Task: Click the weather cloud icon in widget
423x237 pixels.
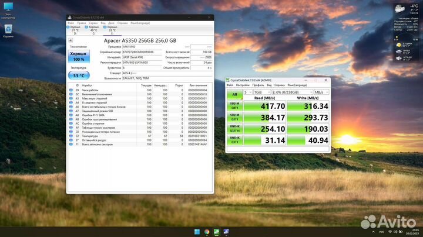Action: click(x=400, y=9)
